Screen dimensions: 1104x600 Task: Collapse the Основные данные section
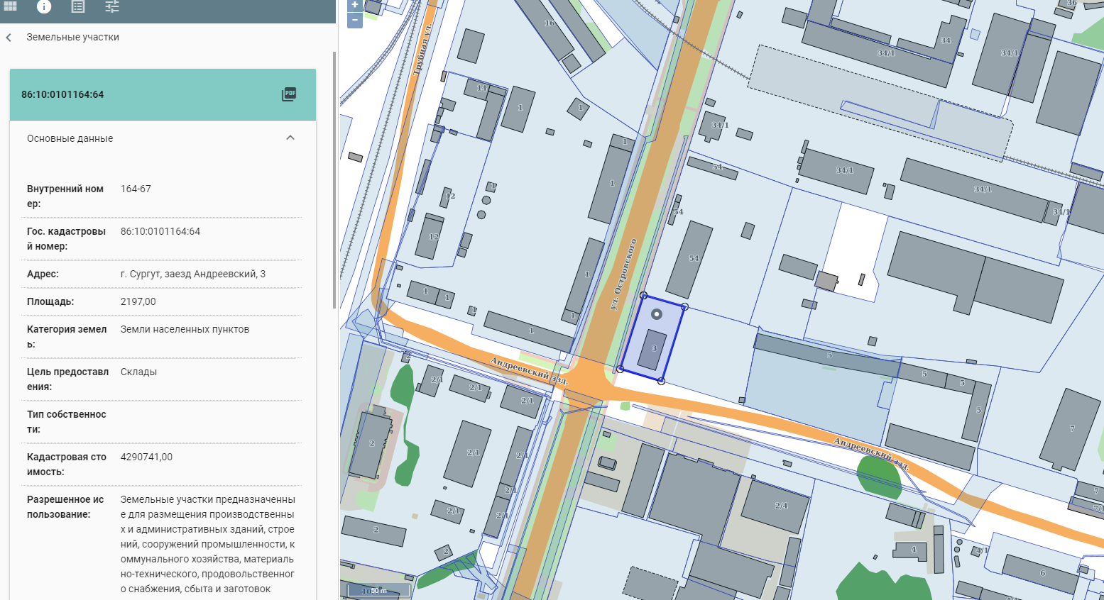point(290,138)
